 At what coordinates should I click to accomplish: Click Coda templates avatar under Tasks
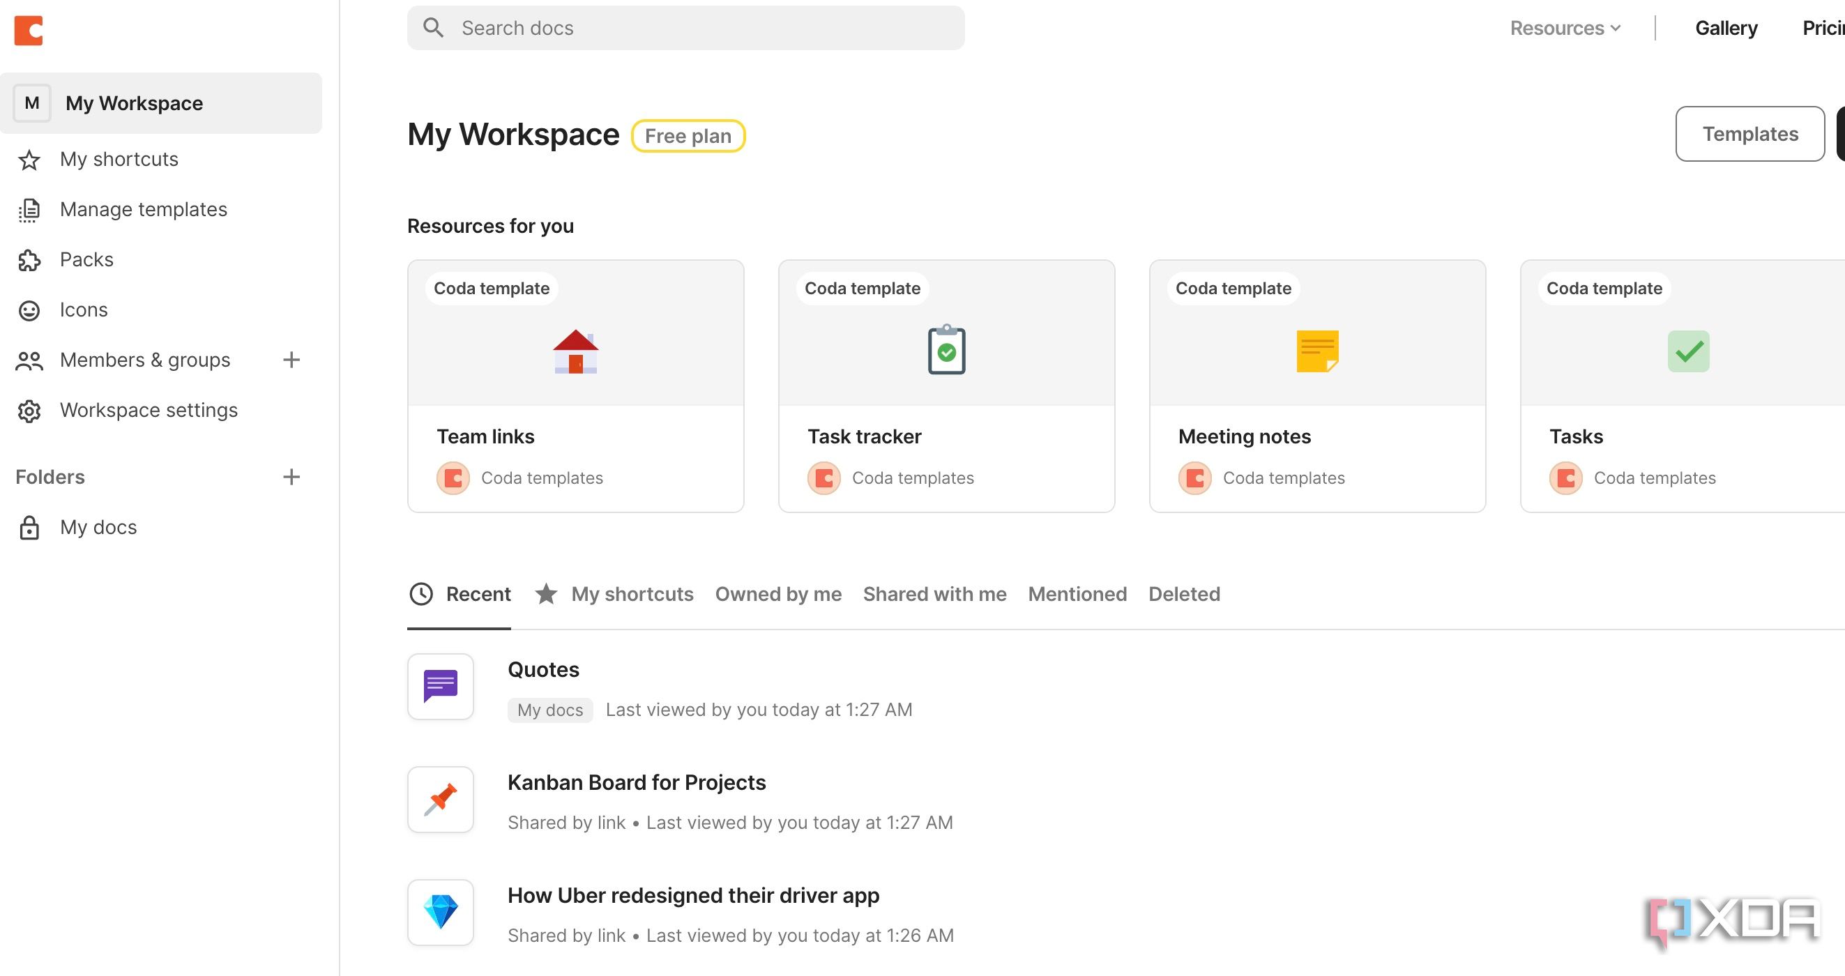click(x=1566, y=478)
